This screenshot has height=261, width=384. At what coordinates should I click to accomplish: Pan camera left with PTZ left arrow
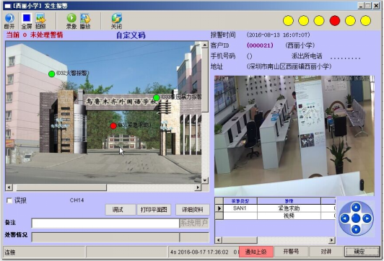pyautogui.click(x=345, y=218)
